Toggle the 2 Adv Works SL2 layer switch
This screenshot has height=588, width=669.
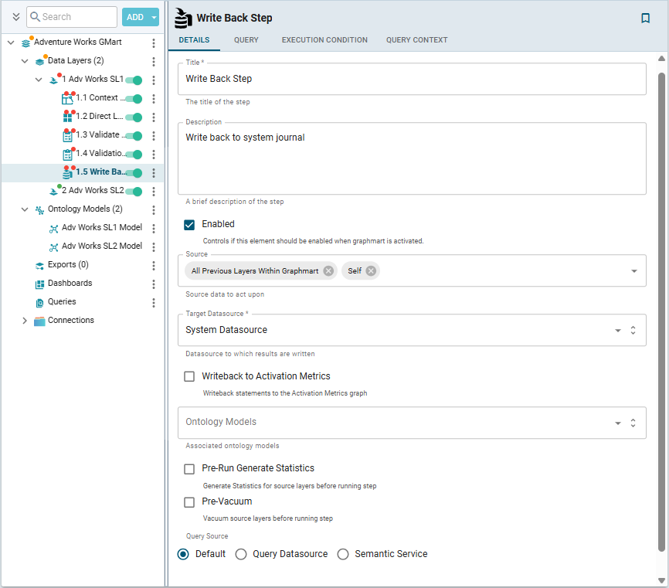pos(134,191)
